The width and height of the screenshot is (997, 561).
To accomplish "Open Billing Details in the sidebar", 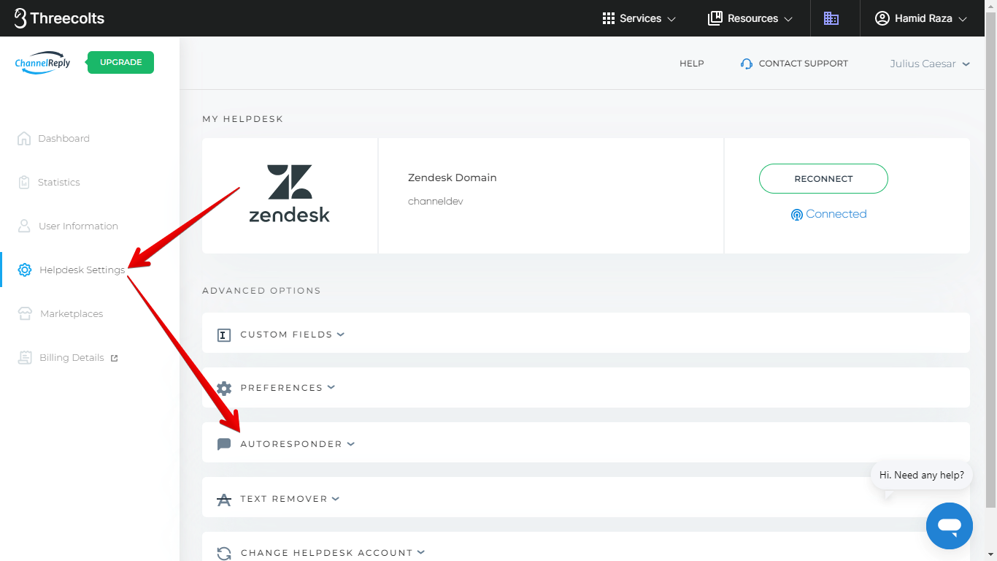I will (72, 357).
